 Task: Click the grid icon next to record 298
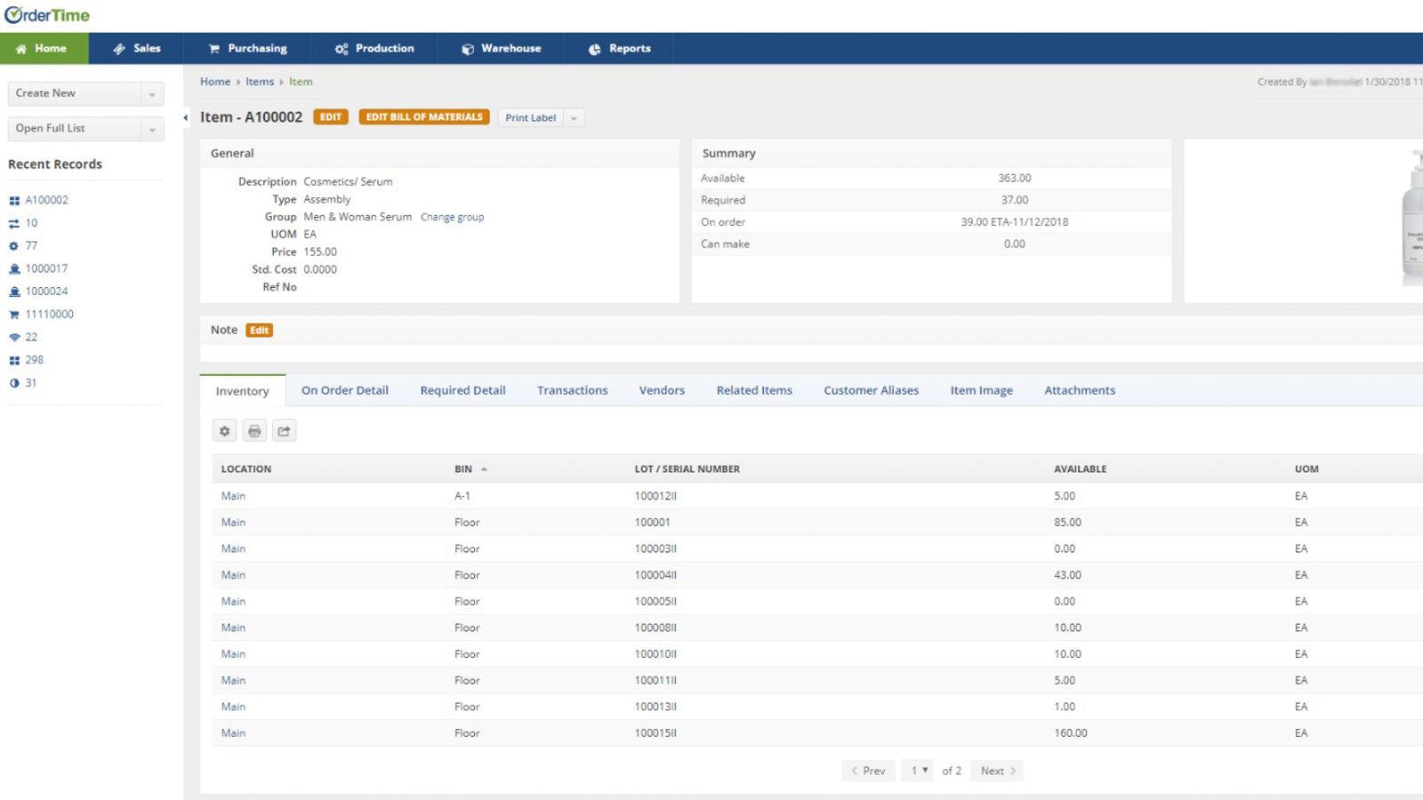point(13,359)
